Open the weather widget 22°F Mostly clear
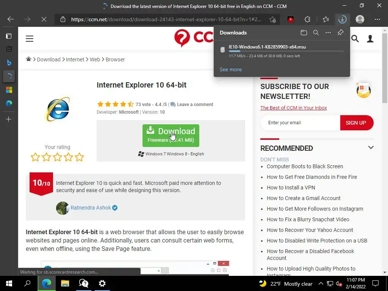Image resolution: width=388 pixels, height=291 pixels. click(x=286, y=283)
